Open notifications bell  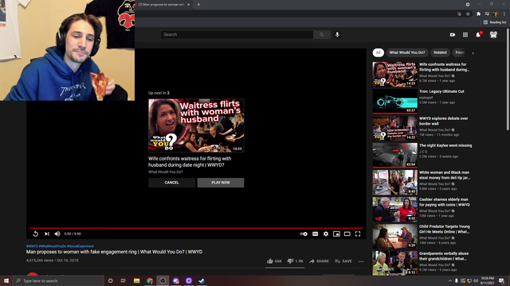(478, 35)
